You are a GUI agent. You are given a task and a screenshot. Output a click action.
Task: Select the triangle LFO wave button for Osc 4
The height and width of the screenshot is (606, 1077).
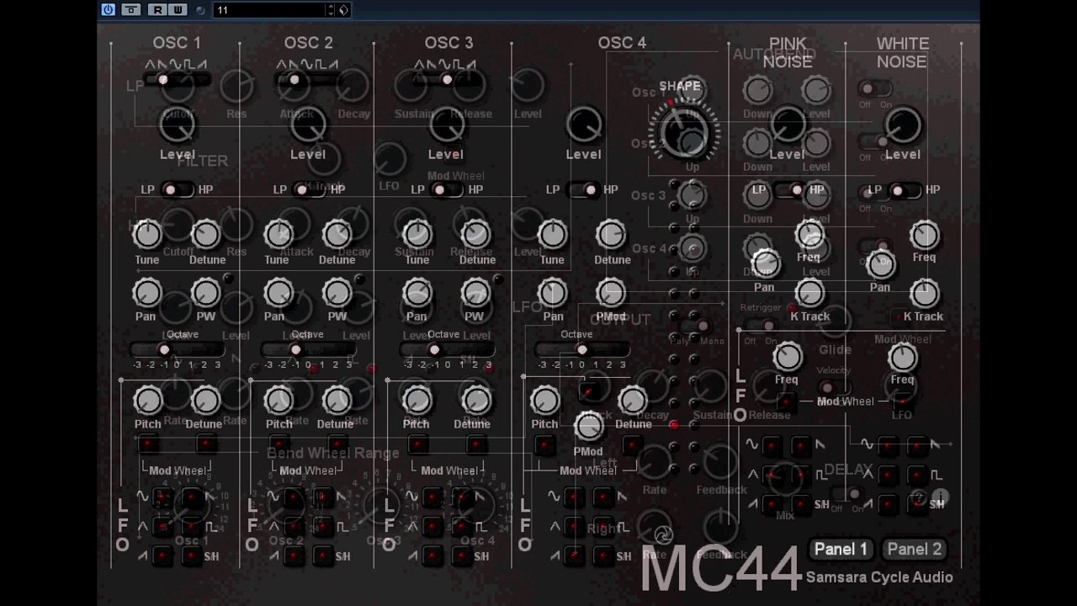(x=574, y=527)
